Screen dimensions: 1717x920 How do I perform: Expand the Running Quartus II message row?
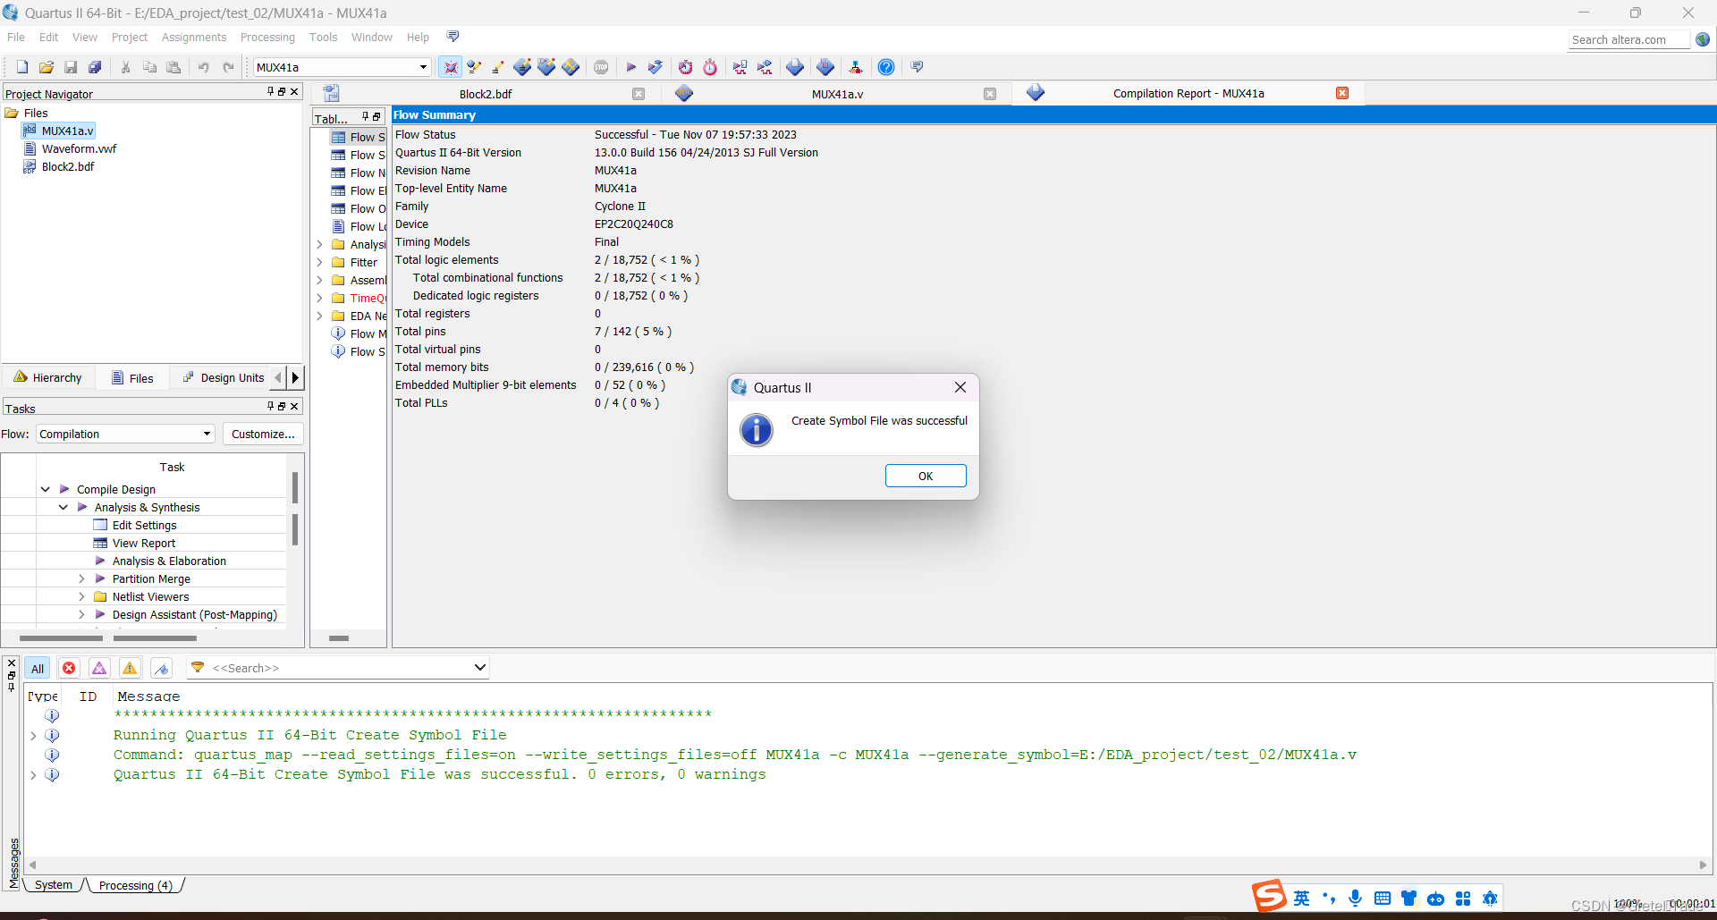[33, 736]
